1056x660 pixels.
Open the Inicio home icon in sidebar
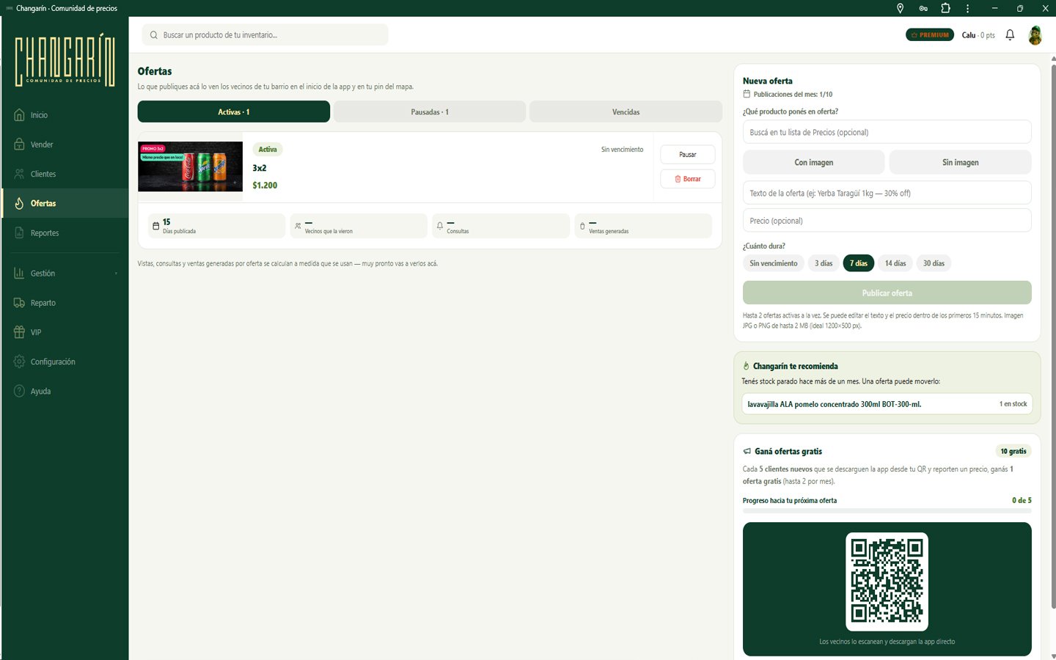pyautogui.click(x=19, y=115)
